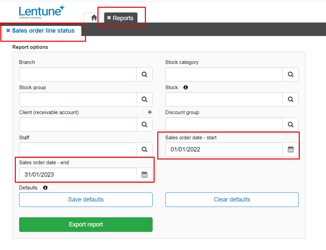Click the Client (receivable account) label
This screenshot has width=326, height=250.
coord(49,112)
